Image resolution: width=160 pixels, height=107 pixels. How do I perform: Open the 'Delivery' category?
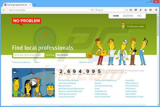click(x=98, y=83)
